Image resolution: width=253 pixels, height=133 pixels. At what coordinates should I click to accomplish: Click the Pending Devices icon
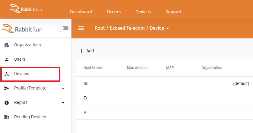click(7, 117)
